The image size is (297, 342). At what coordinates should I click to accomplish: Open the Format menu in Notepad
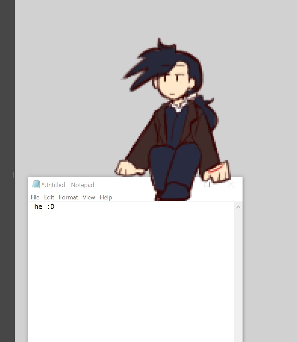[x=68, y=197]
